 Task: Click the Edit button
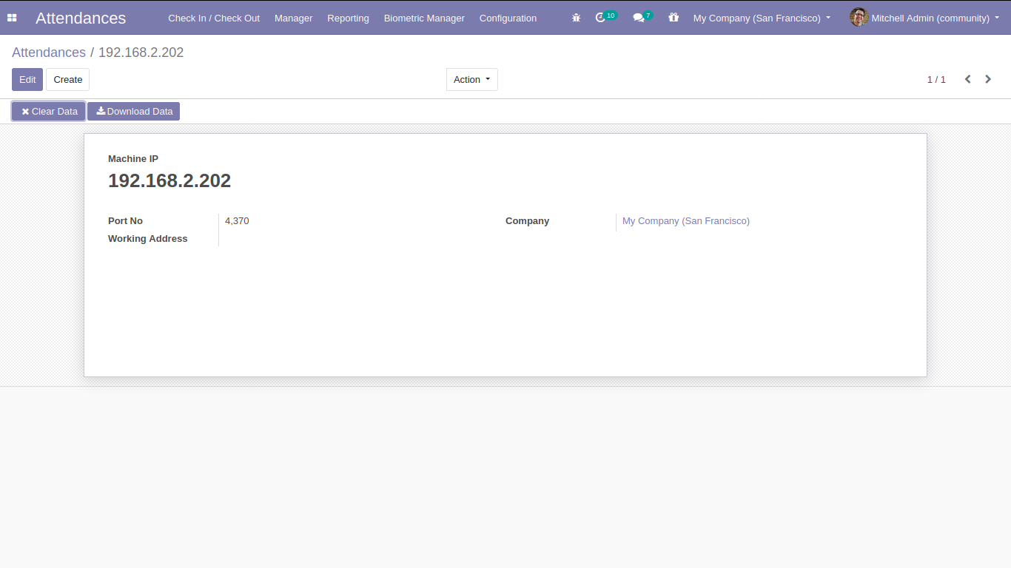27,80
